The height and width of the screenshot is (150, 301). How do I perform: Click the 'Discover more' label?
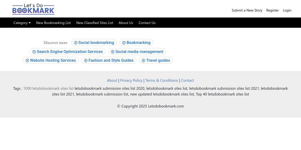coord(55,43)
